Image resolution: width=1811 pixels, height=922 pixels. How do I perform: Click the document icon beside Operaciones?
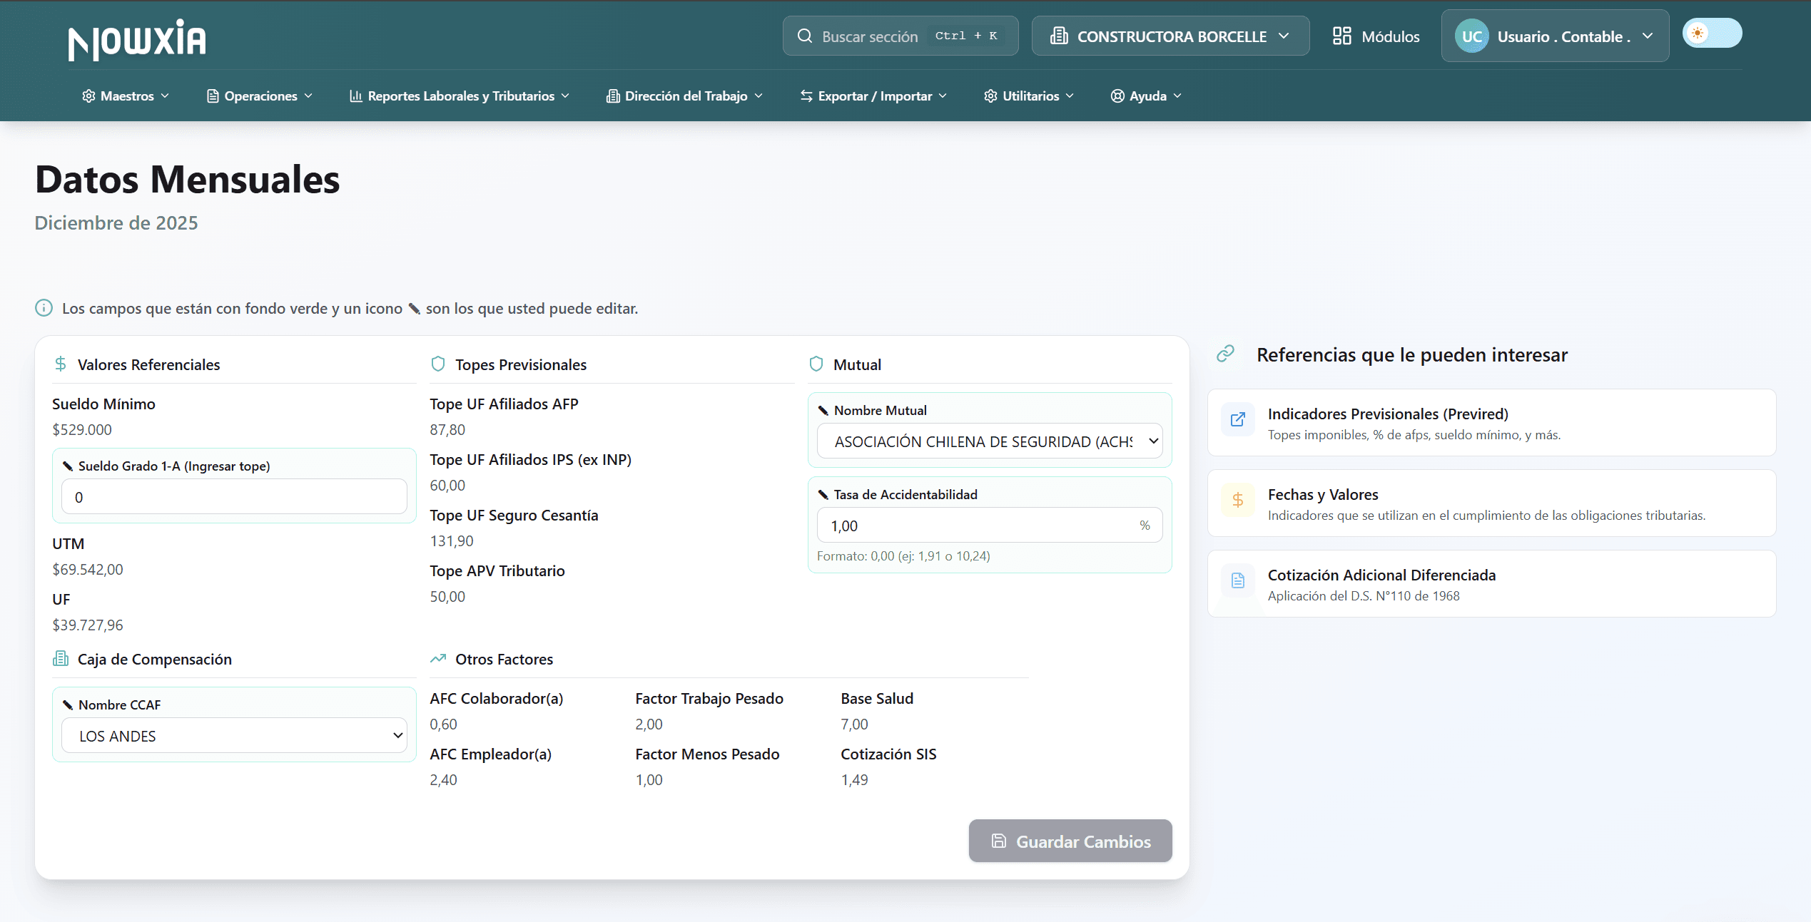pyautogui.click(x=213, y=96)
